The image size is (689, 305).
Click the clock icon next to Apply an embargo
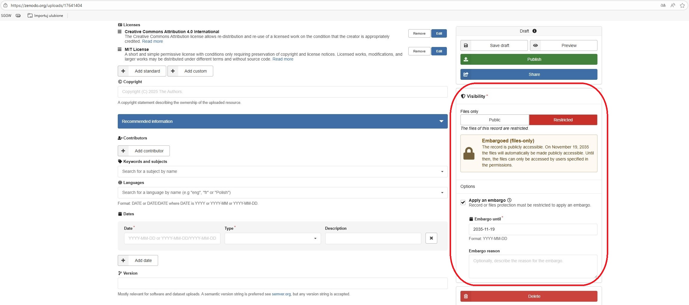(509, 200)
